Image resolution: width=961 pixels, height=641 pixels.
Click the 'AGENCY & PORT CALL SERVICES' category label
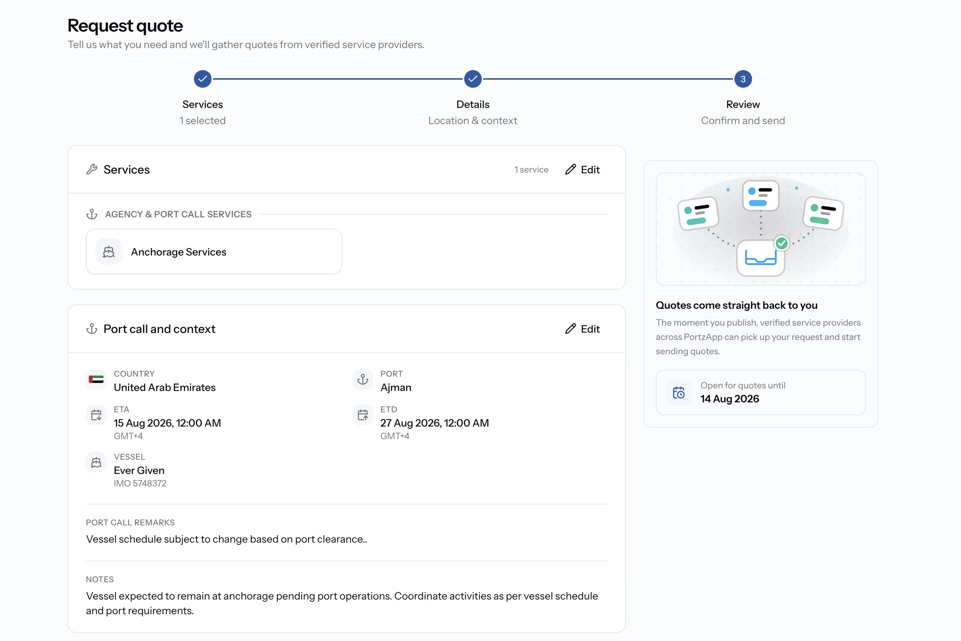click(x=178, y=214)
